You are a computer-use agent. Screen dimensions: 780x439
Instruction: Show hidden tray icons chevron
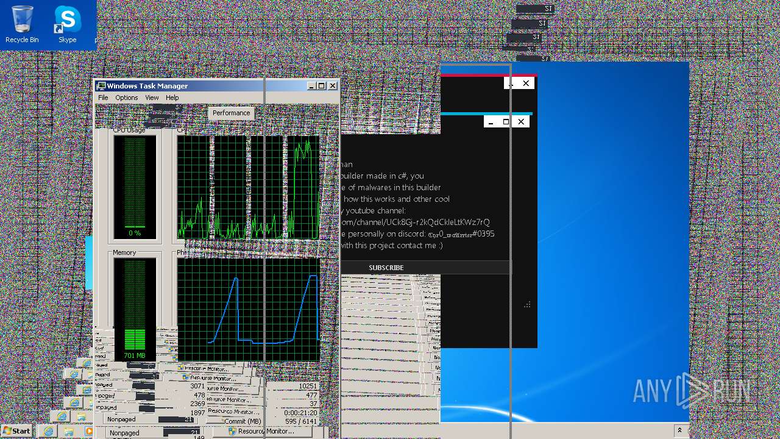point(679,431)
